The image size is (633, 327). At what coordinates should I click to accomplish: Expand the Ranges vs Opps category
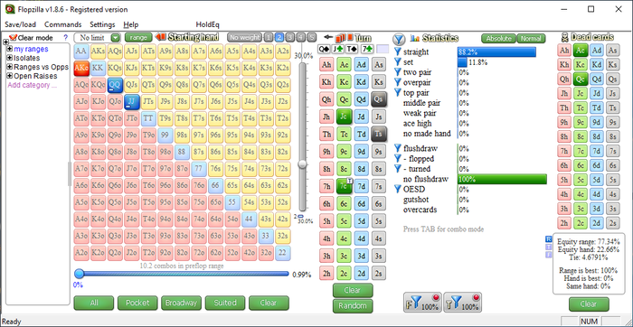point(10,67)
